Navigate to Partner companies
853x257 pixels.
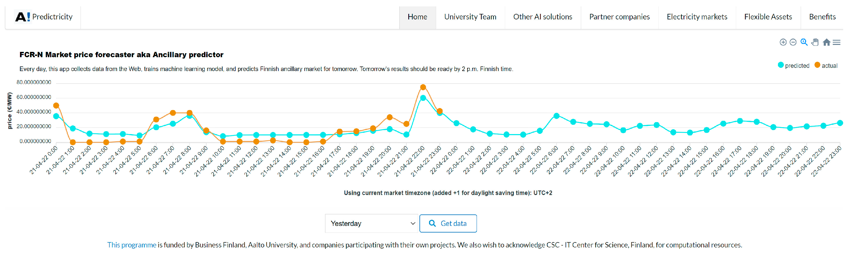pyautogui.click(x=619, y=17)
